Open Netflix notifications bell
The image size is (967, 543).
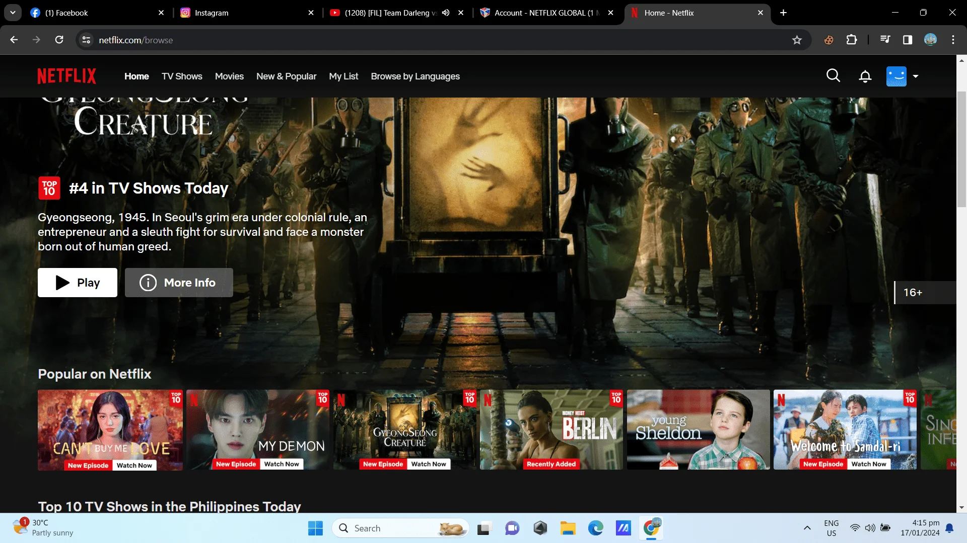tap(865, 76)
